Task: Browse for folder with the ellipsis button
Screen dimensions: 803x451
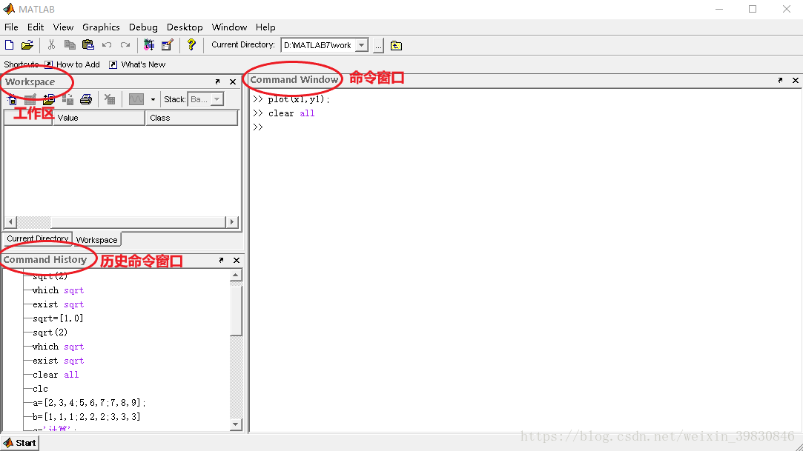Action: click(x=378, y=45)
